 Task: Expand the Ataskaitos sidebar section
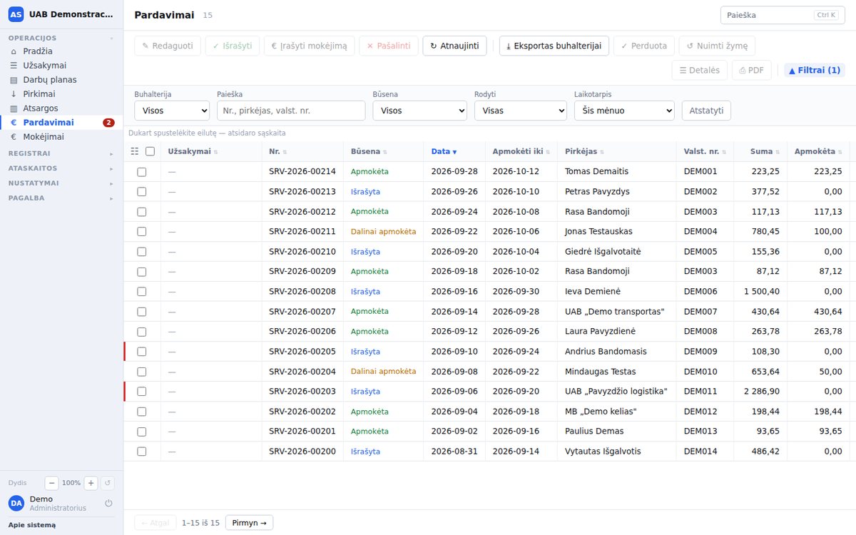point(61,168)
